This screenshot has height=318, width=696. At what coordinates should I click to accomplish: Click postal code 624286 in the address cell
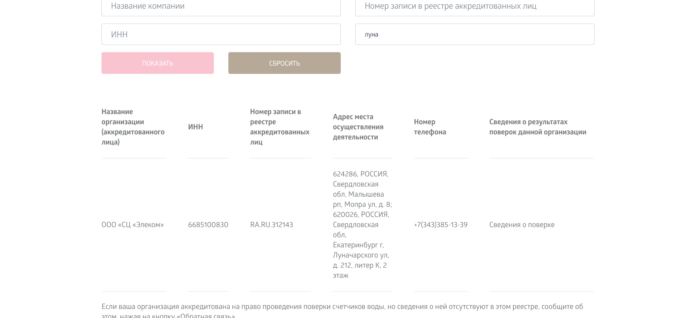345,174
